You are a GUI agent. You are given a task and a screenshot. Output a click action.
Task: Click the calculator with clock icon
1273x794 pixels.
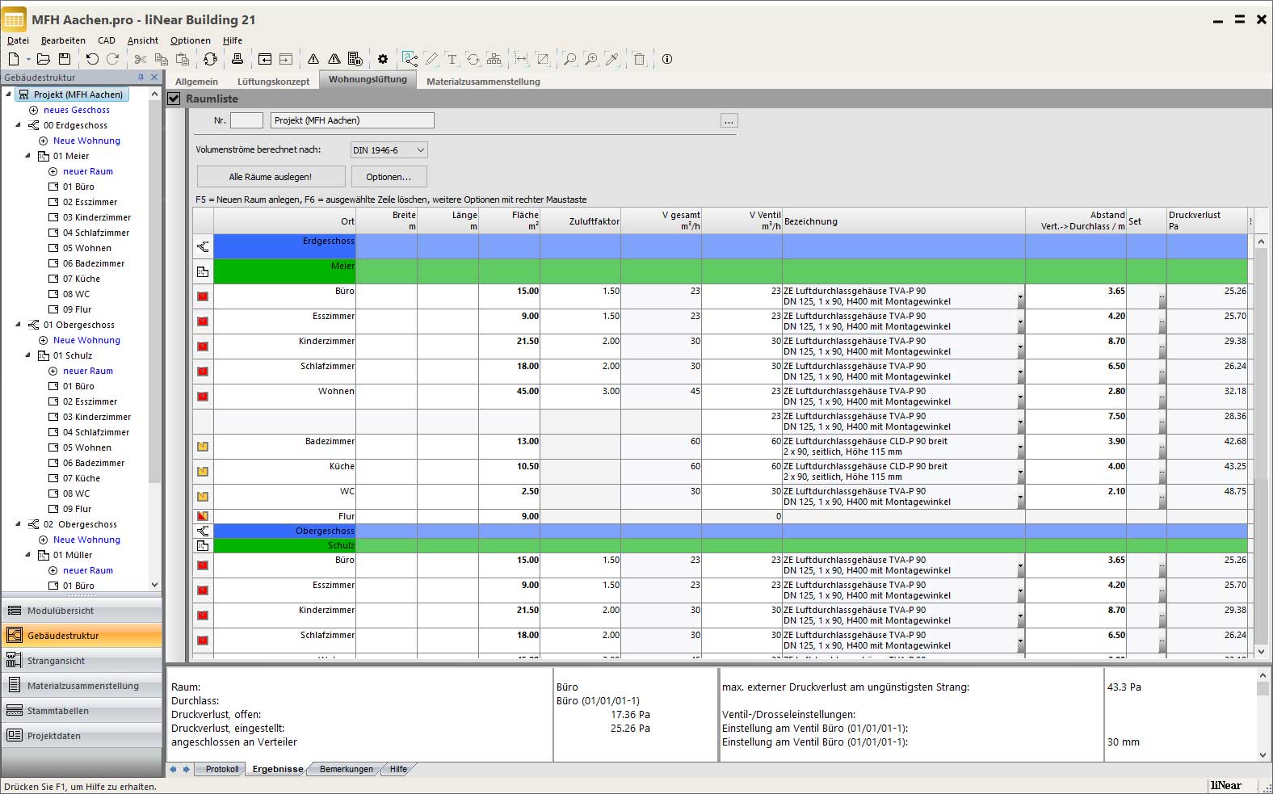[355, 59]
